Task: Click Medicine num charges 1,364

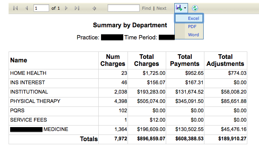Action: point(121,129)
